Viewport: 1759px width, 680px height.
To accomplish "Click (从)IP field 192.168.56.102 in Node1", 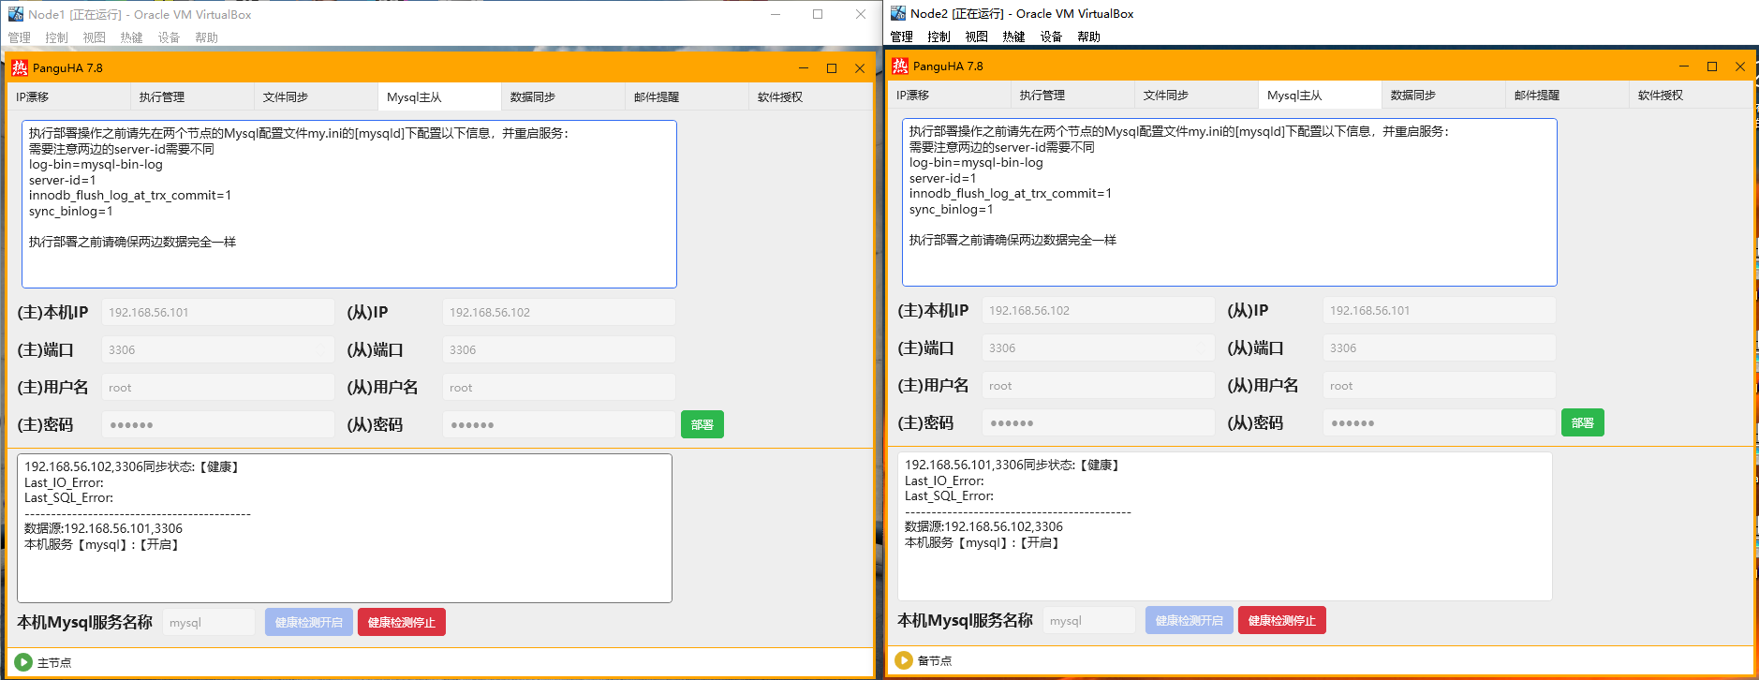I will point(559,312).
